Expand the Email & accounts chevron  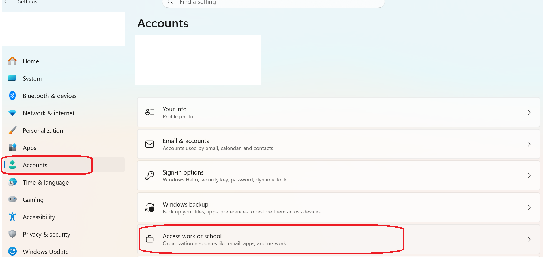[529, 144]
